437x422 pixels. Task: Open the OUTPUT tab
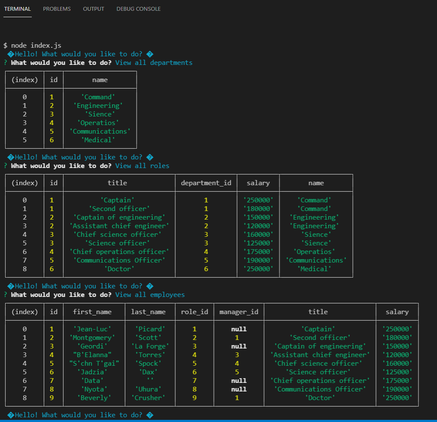tap(94, 9)
